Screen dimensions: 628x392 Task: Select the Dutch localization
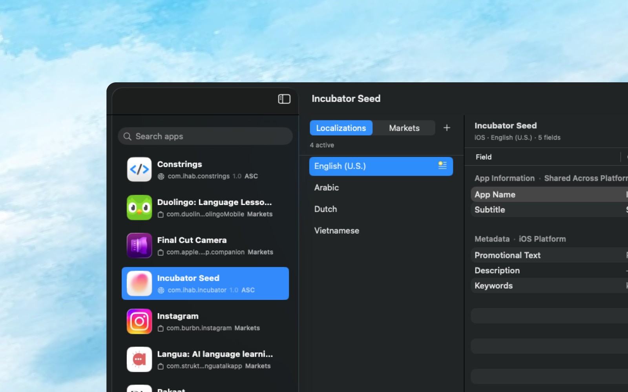[x=381, y=209]
